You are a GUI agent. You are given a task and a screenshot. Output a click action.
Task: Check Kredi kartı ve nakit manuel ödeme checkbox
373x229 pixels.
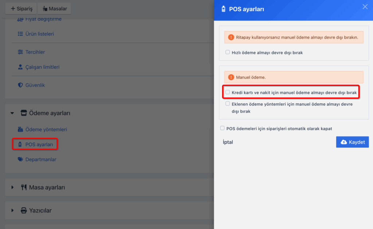(228, 92)
